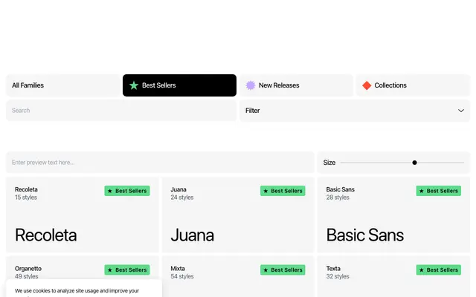Image resolution: width=476 pixels, height=297 pixels.
Task: Click the Size label next to slider
Action: tap(329, 163)
